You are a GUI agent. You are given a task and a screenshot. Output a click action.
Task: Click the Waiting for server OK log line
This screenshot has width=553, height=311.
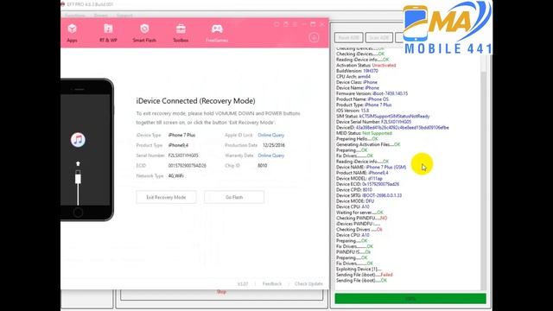(x=359, y=213)
